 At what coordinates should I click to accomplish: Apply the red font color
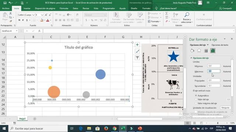pos(48,20)
